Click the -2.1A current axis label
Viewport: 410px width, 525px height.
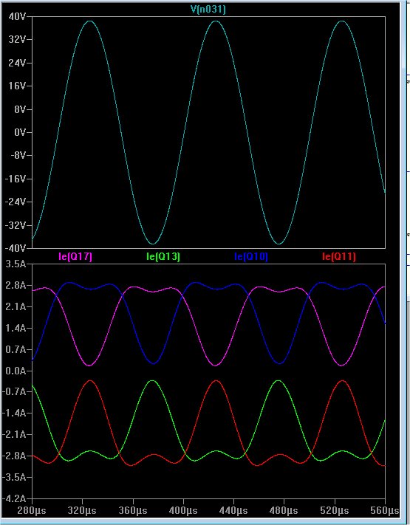(x=14, y=435)
